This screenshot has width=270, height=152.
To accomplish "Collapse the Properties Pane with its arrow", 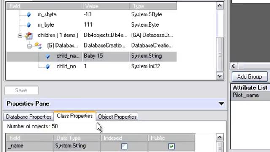I will tap(221, 104).
